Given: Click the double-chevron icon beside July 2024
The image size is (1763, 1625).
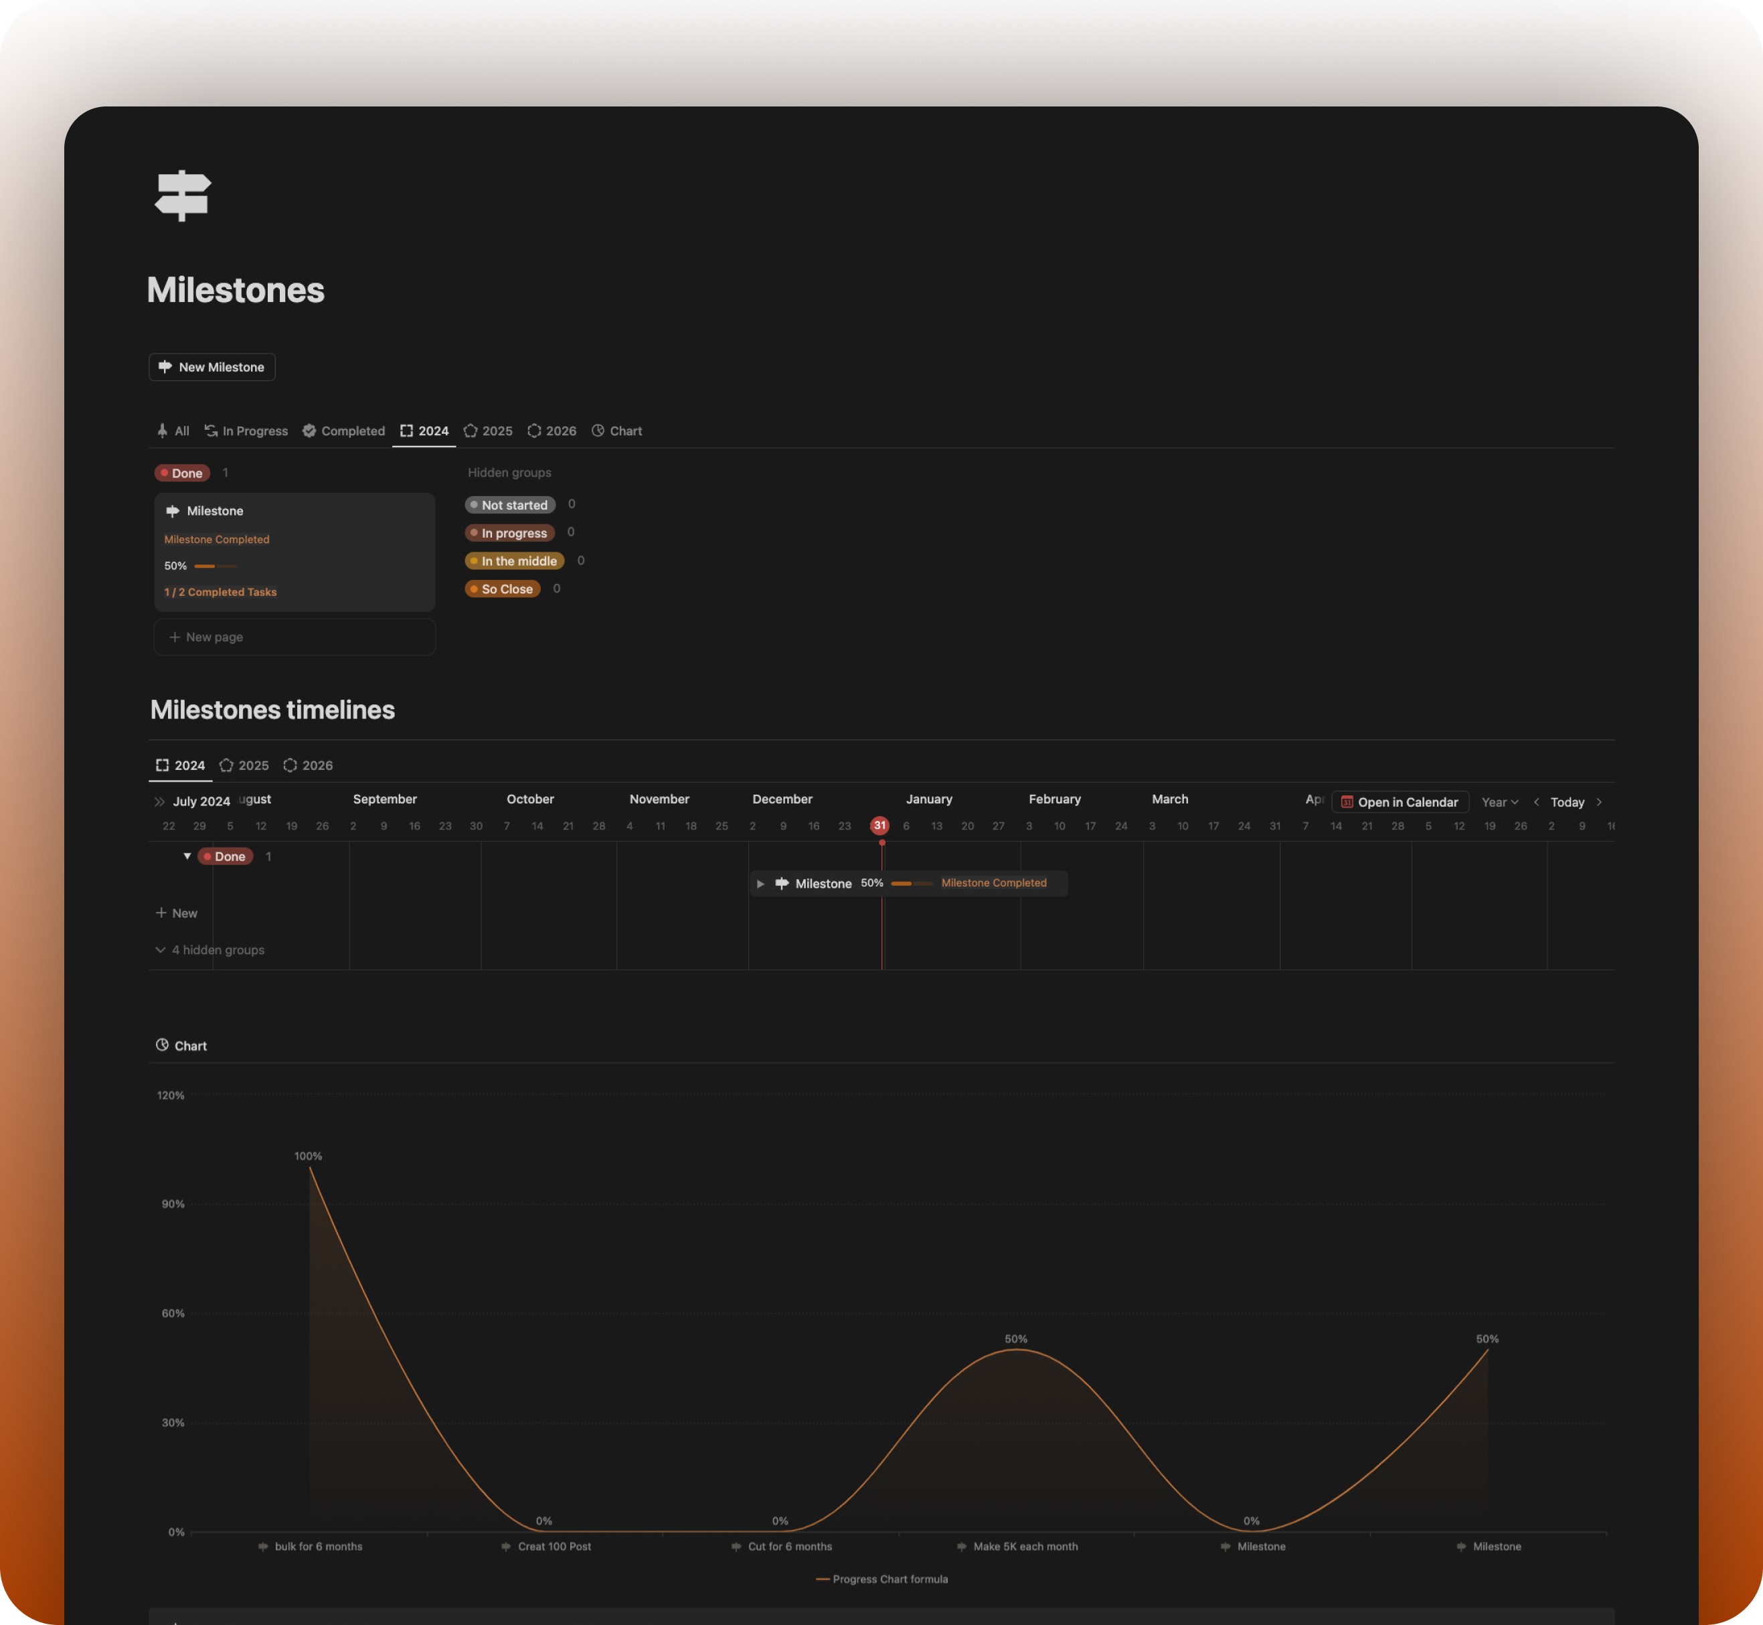Looking at the screenshot, I should click(159, 801).
